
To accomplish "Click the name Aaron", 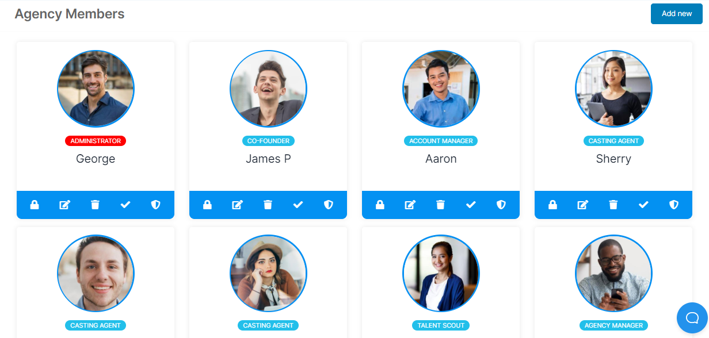I will pyautogui.click(x=441, y=159).
